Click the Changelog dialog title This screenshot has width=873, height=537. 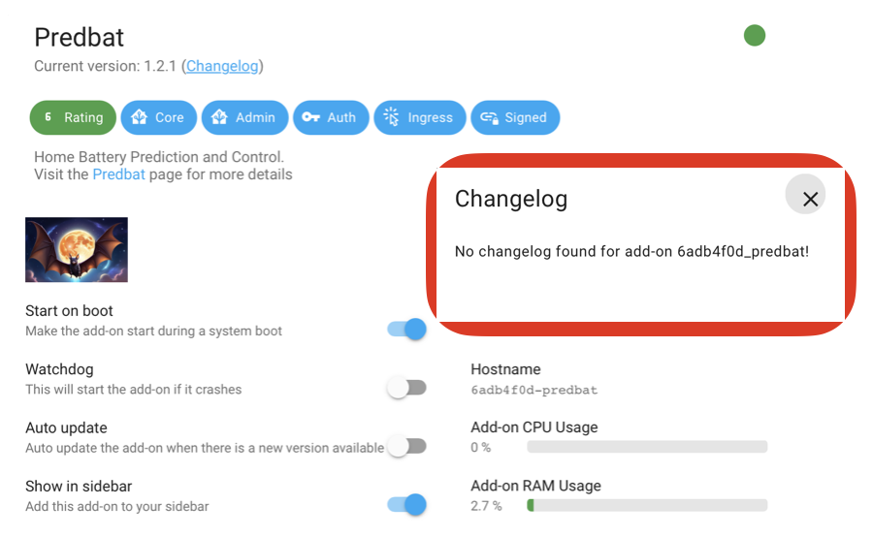coord(511,199)
